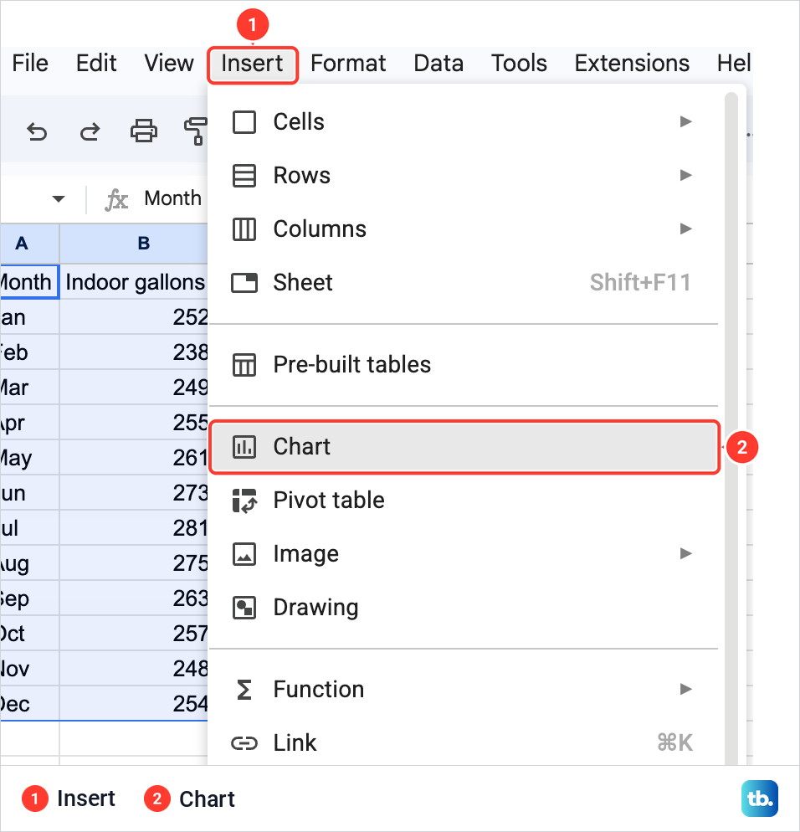Select the cell with value 275
The width and height of the screenshot is (800, 832).
coord(134,563)
